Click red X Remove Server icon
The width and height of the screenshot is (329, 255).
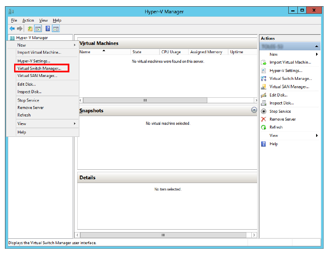pos(263,119)
